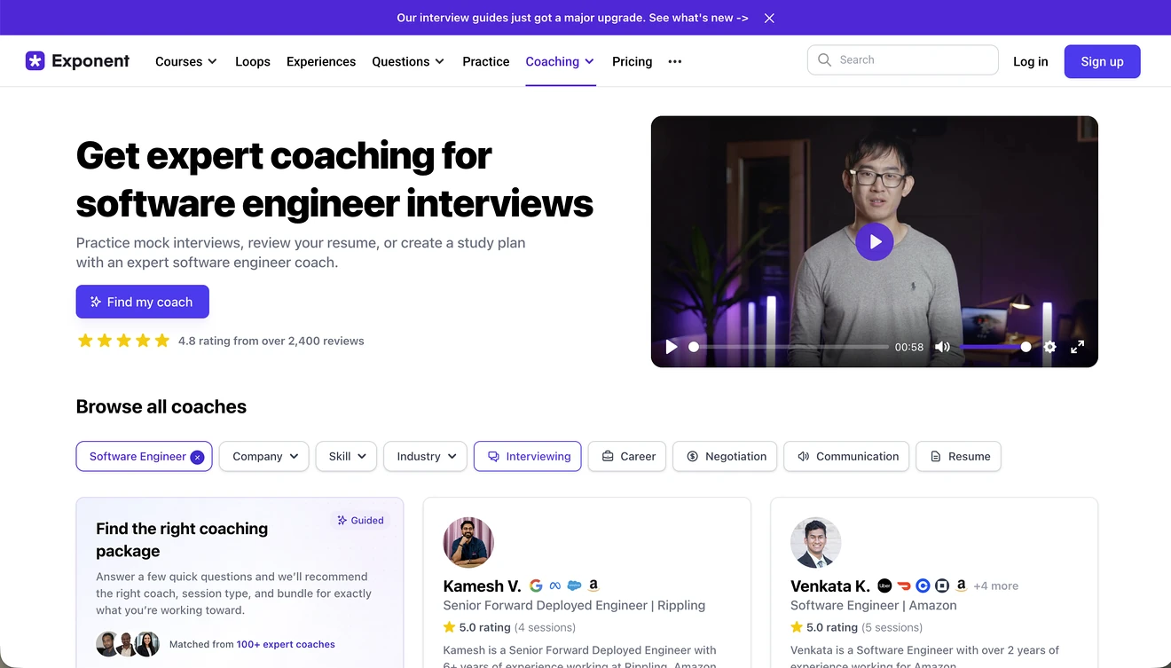Open Kamesh V. coach profile name
1171x668 pixels.
click(482, 586)
